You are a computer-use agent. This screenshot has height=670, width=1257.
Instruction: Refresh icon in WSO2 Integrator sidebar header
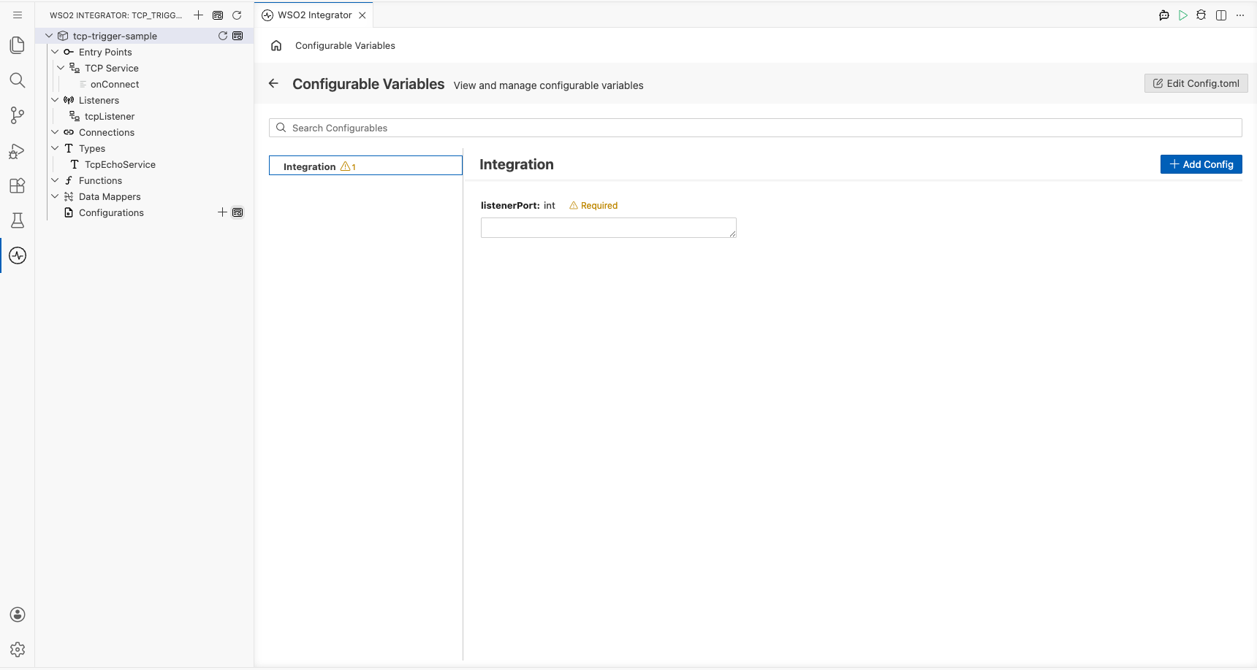pyautogui.click(x=237, y=15)
